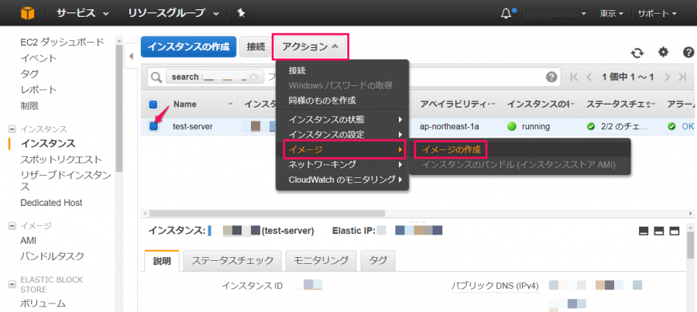697x312 pixels.
Task: Open スポットリクエスト in the sidebar
Action: pos(61,159)
